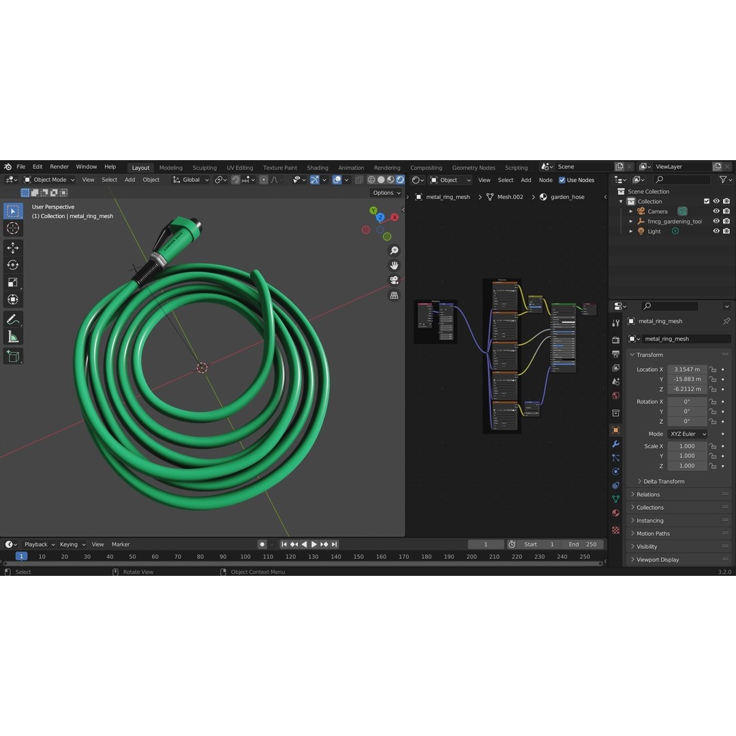
Task: Activate the 3D Cursor tool
Action: [13, 228]
